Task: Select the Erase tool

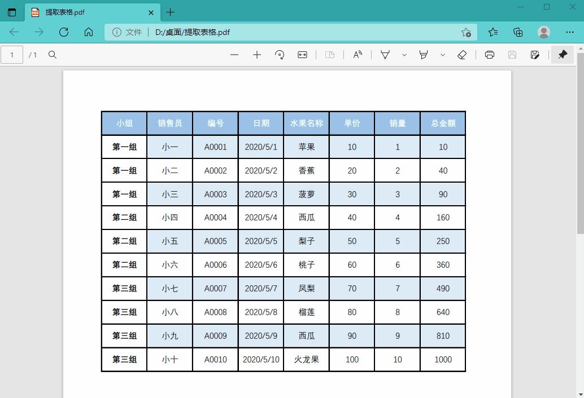Action: coord(462,55)
